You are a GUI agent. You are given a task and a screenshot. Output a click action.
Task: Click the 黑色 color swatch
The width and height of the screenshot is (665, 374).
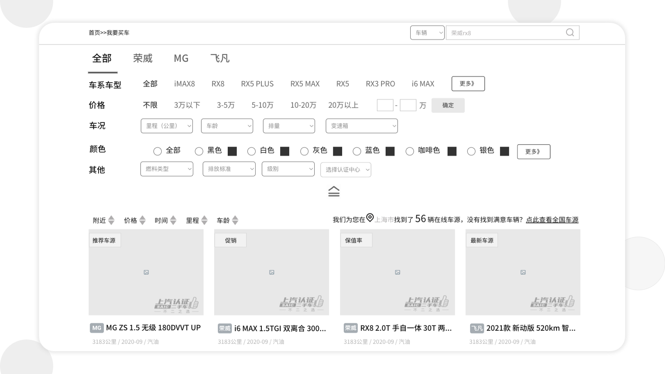[x=232, y=151]
